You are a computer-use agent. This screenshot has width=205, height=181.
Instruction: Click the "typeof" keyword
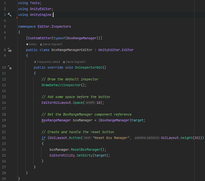coord(59,38)
